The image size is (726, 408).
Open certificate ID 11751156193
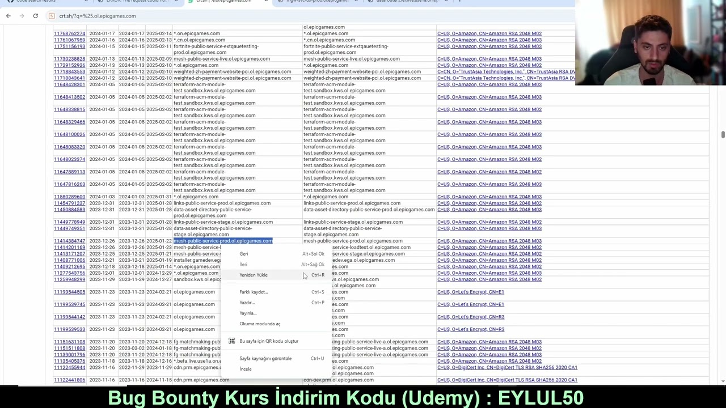pos(70,46)
